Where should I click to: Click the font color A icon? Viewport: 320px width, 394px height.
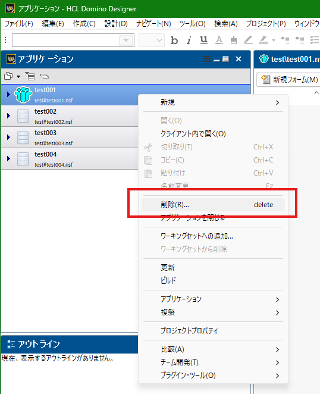tap(219, 40)
